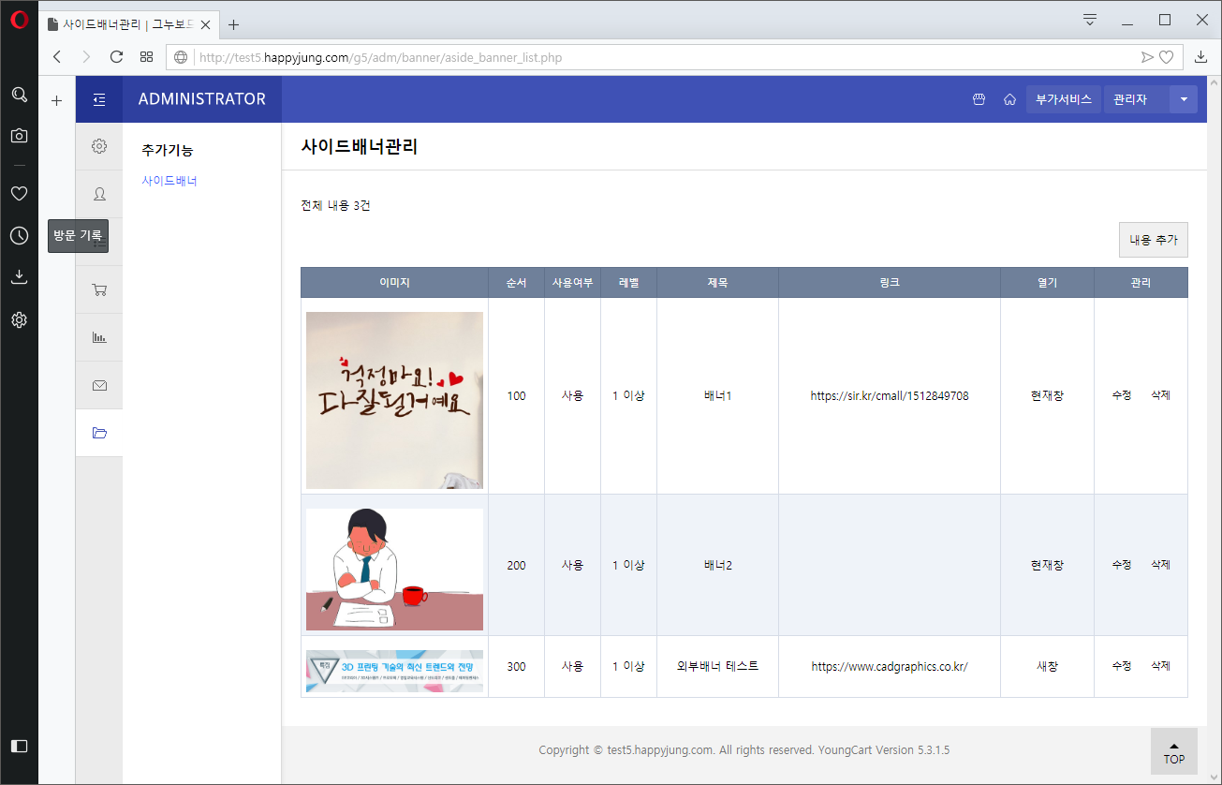Click the 내용 추가 button
The image size is (1222, 785).
pos(1153,239)
